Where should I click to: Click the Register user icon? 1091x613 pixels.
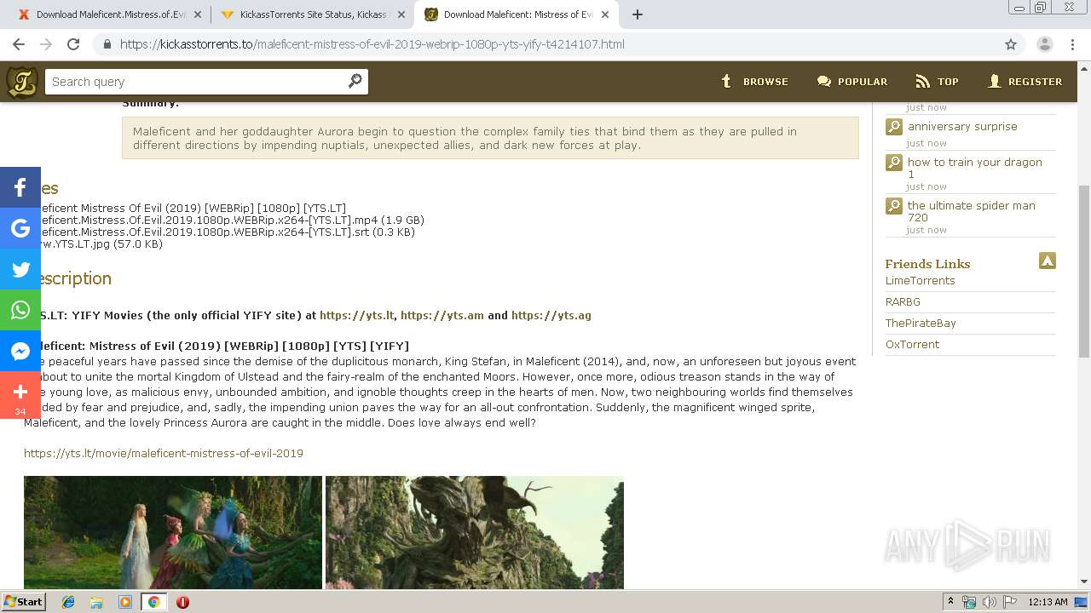tap(994, 81)
